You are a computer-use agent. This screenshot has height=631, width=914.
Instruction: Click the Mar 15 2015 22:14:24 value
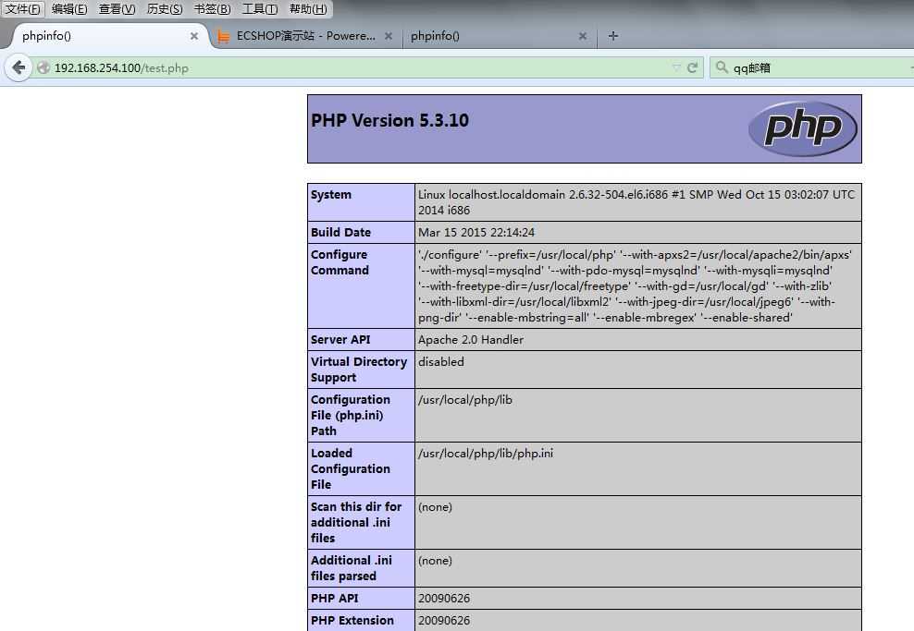pyautogui.click(x=476, y=232)
